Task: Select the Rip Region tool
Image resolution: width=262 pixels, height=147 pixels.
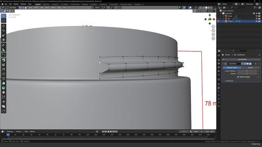Action: pyautogui.click(x=4, y=111)
